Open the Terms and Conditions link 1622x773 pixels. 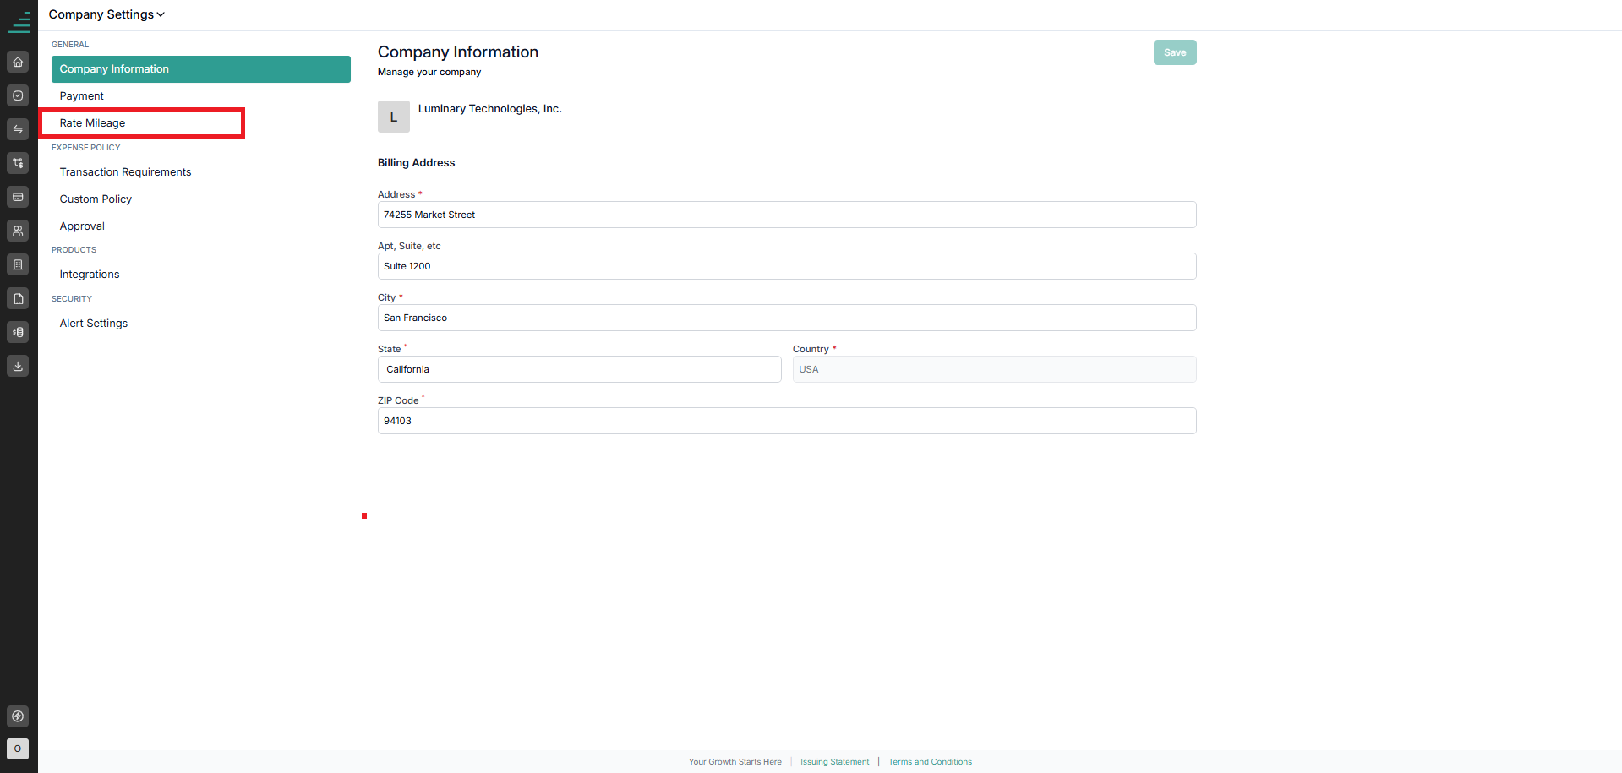930,762
